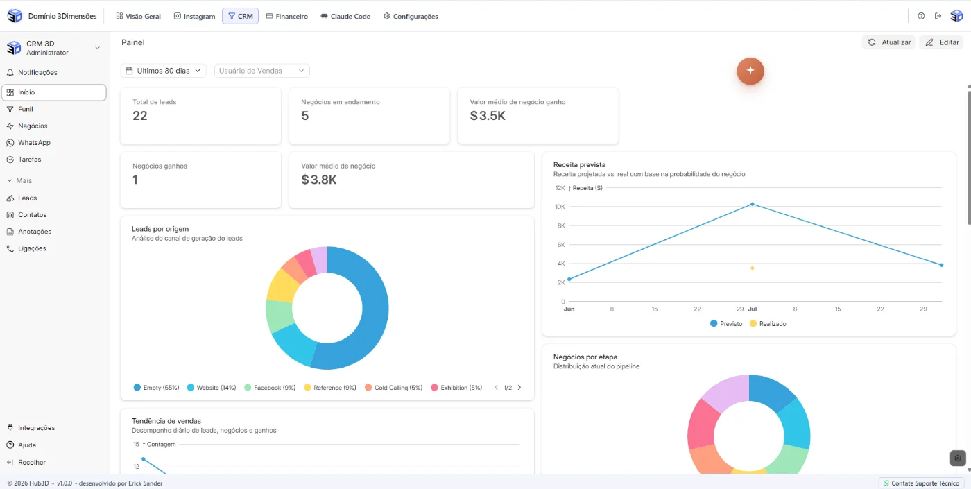971x489 pixels.
Task: Open the Visão Geral tab
Action: pos(139,16)
